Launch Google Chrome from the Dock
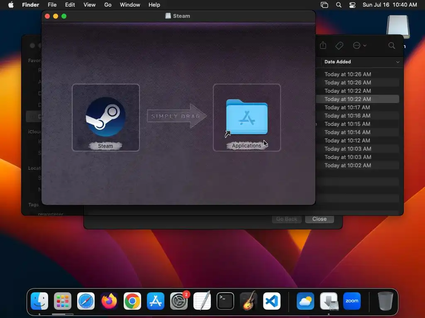The width and height of the screenshot is (425, 318). pos(132,301)
